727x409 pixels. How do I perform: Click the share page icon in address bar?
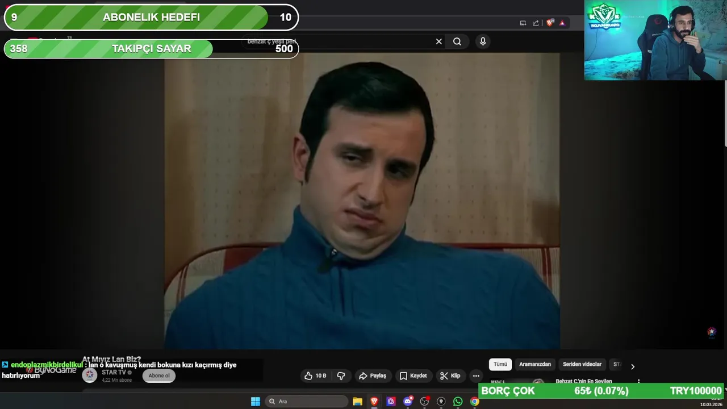click(x=536, y=23)
